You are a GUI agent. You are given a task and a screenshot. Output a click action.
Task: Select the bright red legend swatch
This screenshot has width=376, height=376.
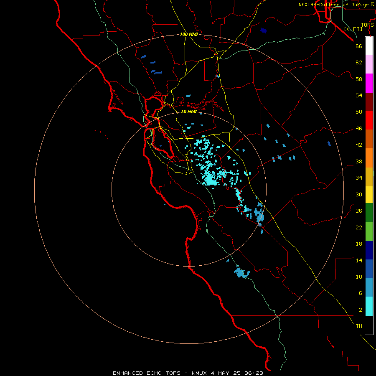tap(369, 120)
